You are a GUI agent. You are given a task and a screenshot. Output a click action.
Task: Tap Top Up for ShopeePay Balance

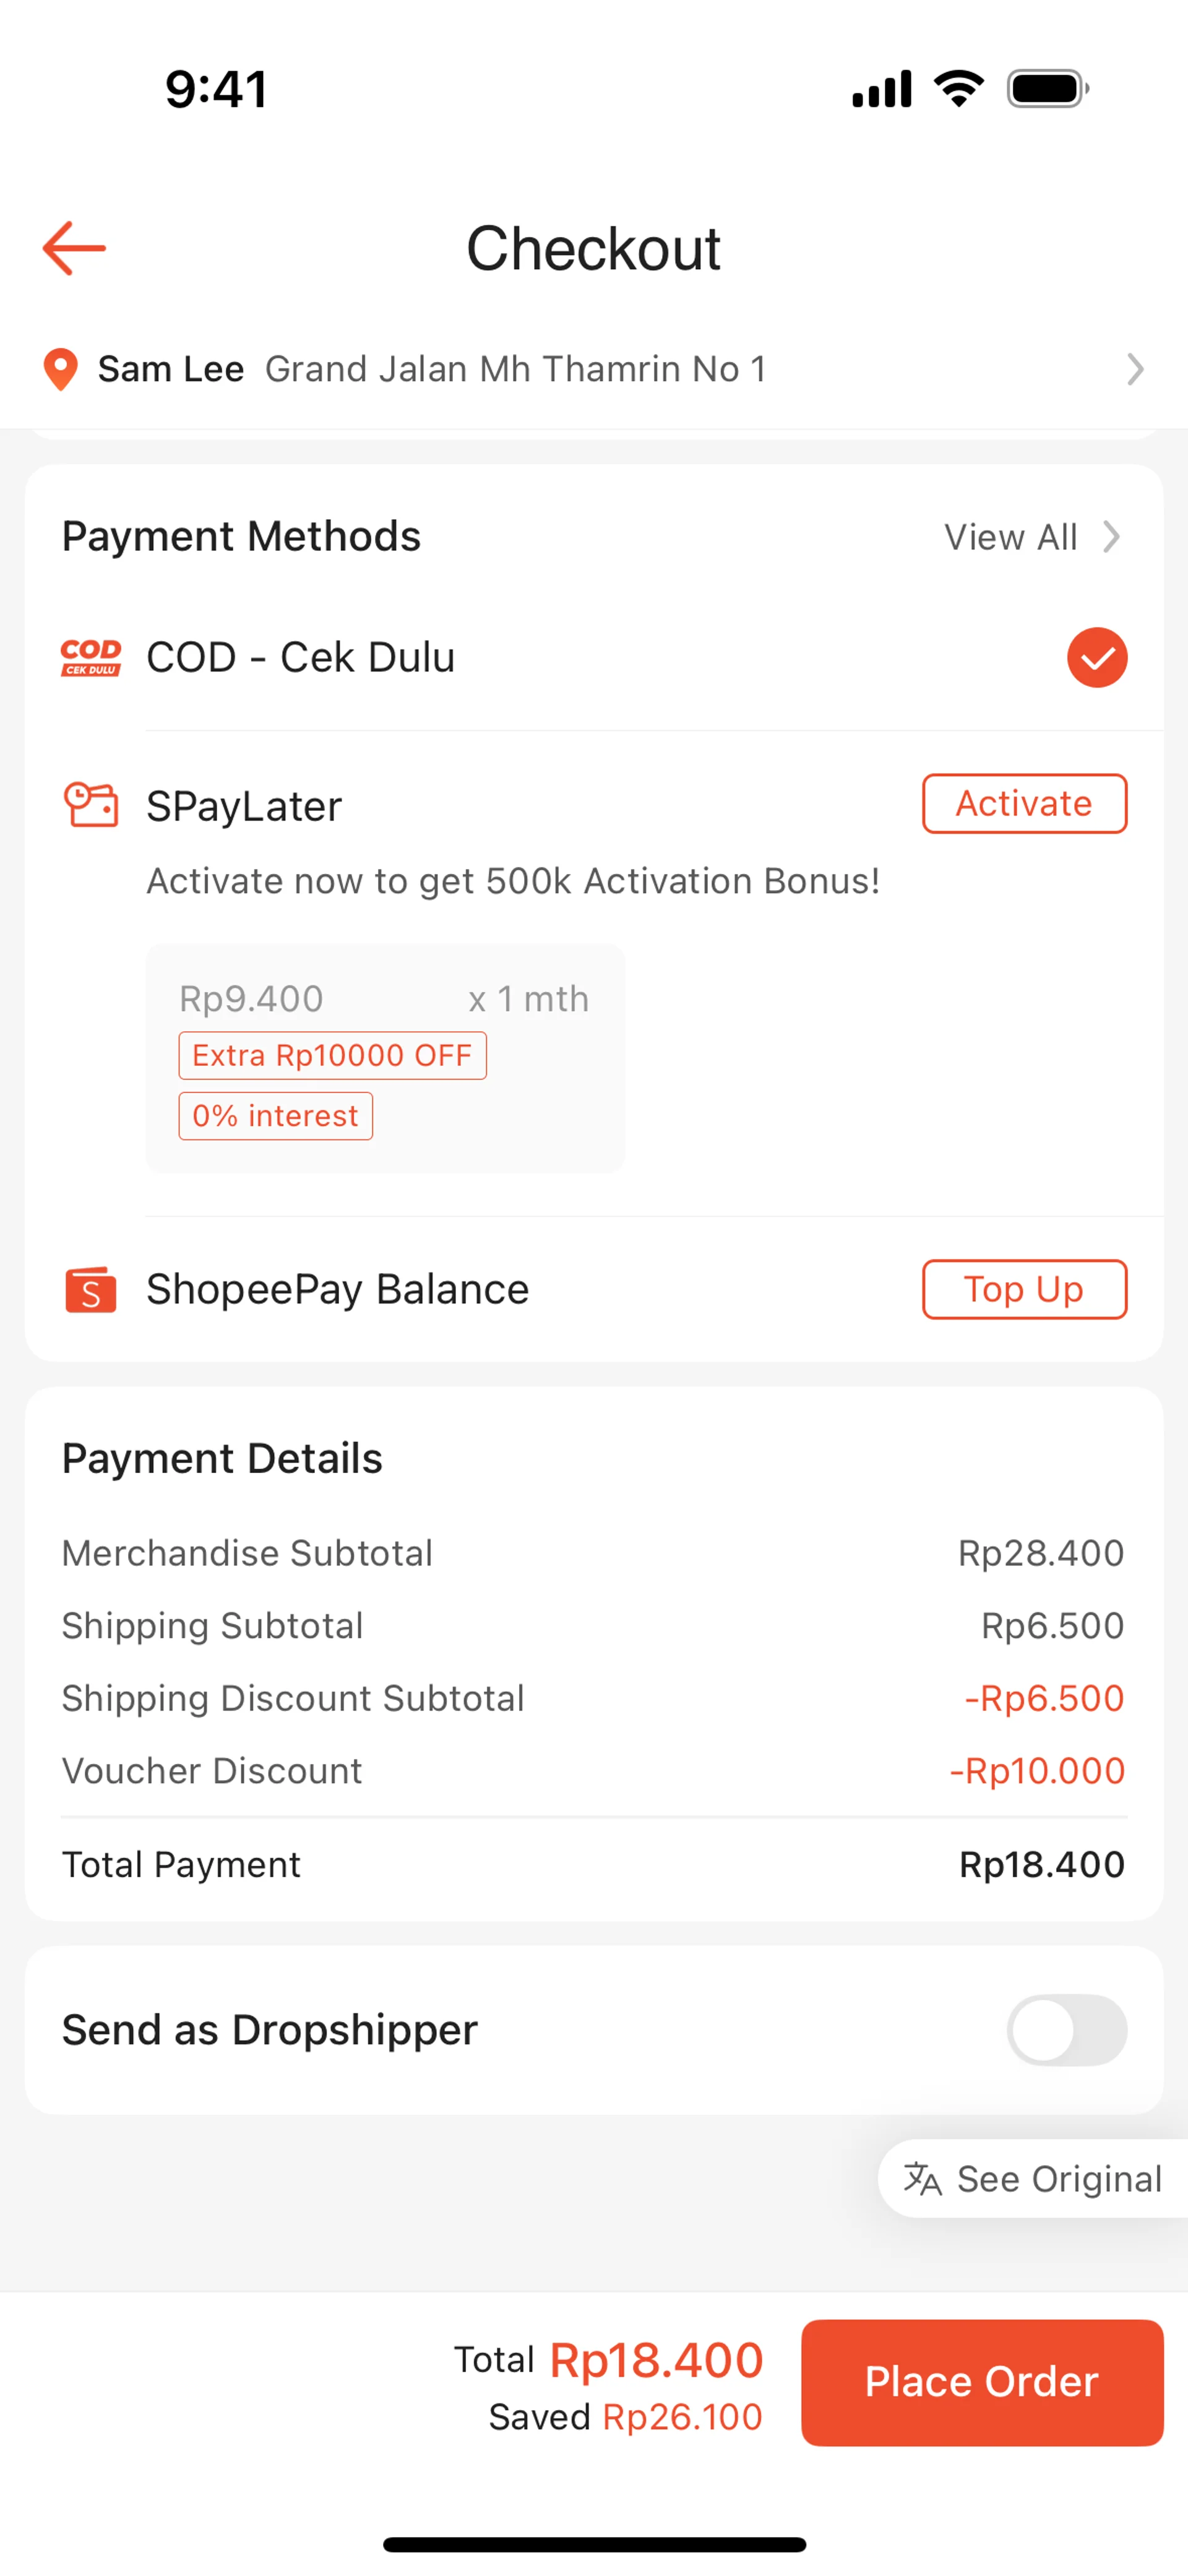tap(1024, 1289)
